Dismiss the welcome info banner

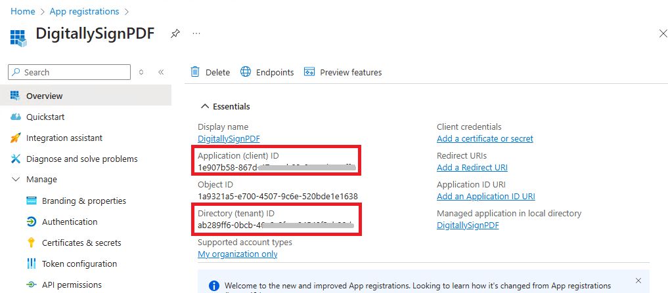pyautogui.click(x=638, y=281)
